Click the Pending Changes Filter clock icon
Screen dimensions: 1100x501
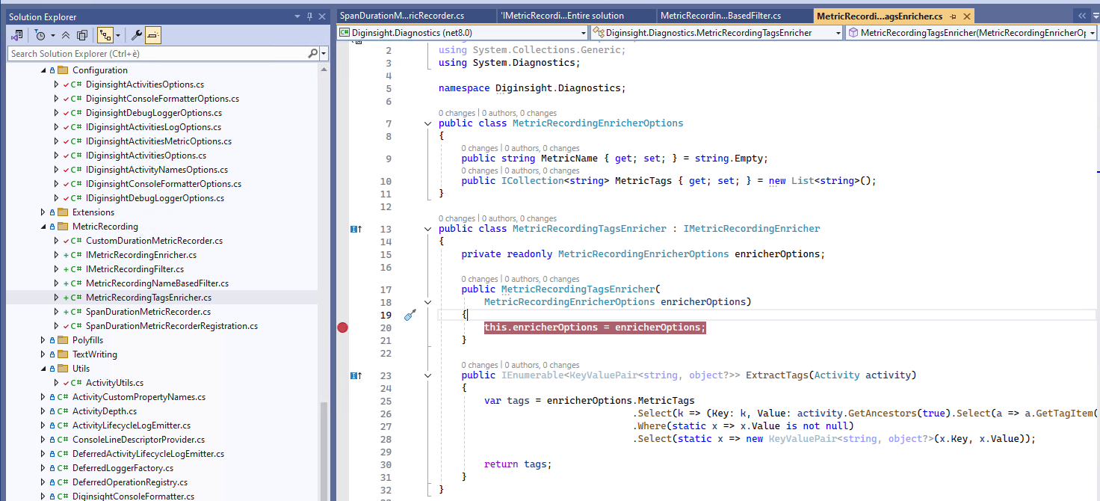[40, 35]
